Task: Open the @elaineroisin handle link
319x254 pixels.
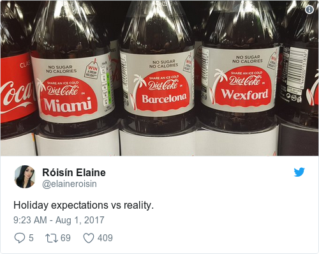Action: [x=70, y=184]
